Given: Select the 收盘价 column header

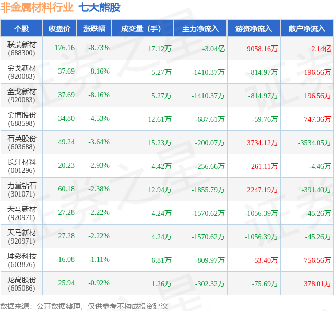Looking at the screenshot, I should [59, 28].
